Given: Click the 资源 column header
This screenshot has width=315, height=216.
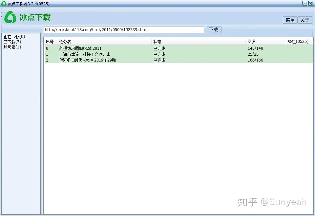Looking at the screenshot, I should click(x=251, y=42).
